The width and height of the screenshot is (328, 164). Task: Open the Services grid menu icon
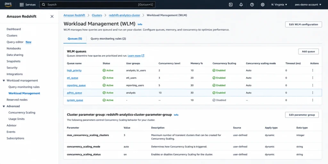click(x=21, y=4)
